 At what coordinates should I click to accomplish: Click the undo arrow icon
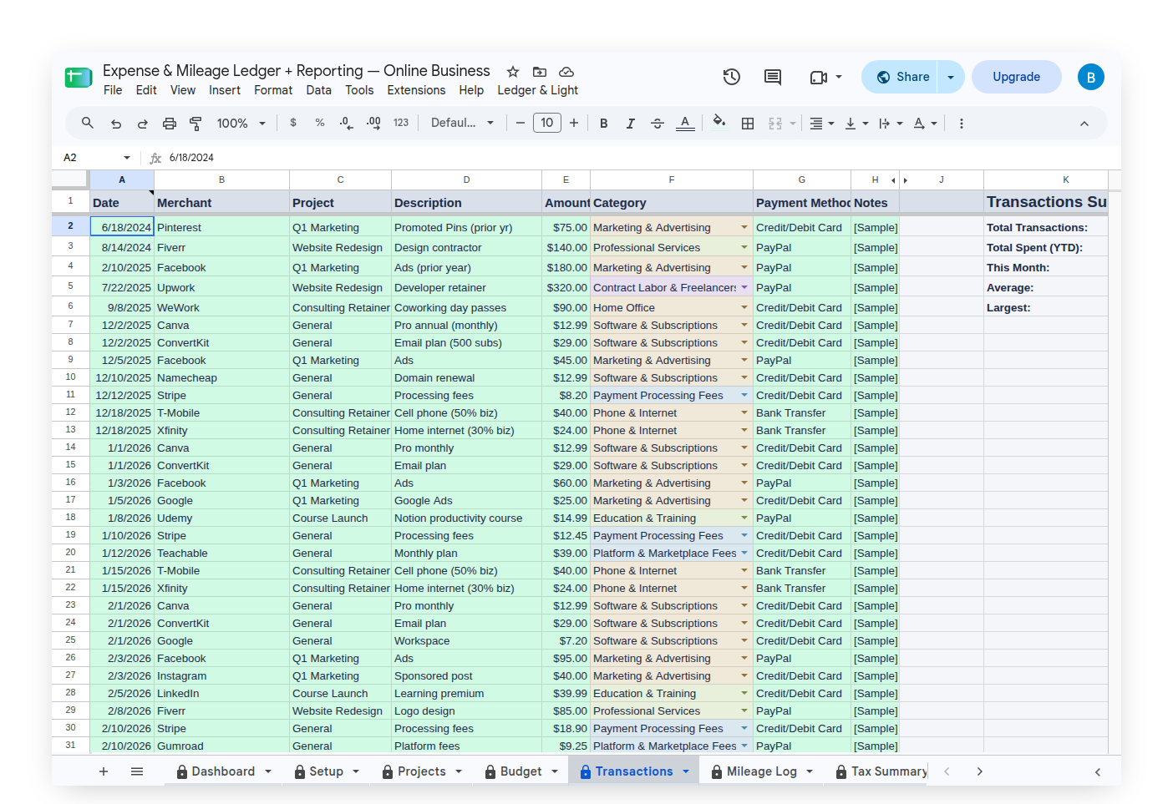(x=116, y=124)
